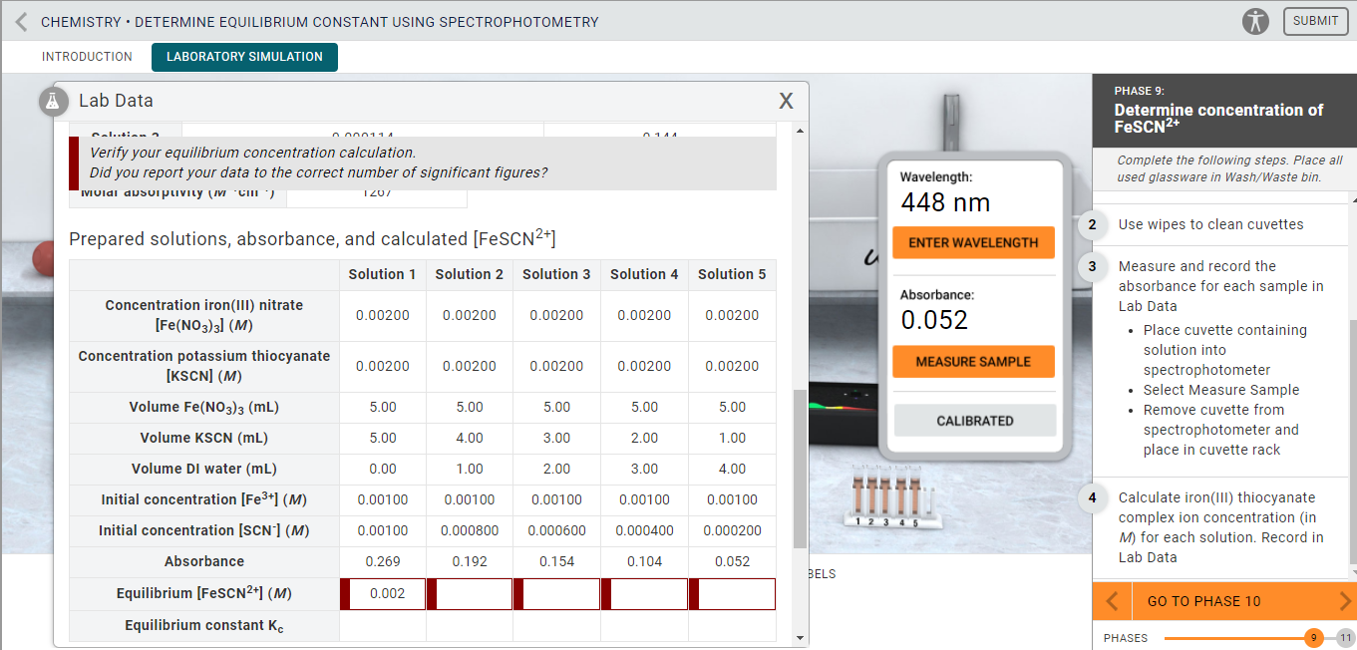Image resolution: width=1357 pixels, height=650 pixels.
Task: Go to previous phase arrow
Action: [1113, 601]
